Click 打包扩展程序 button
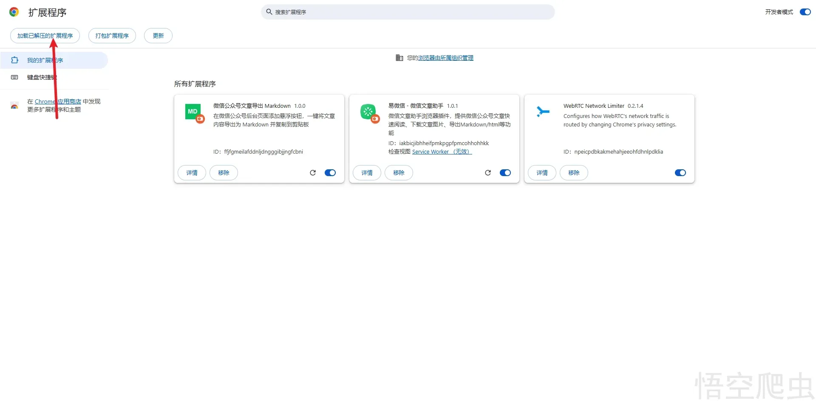Screen dimensions: 816x401 click(112, 36)
